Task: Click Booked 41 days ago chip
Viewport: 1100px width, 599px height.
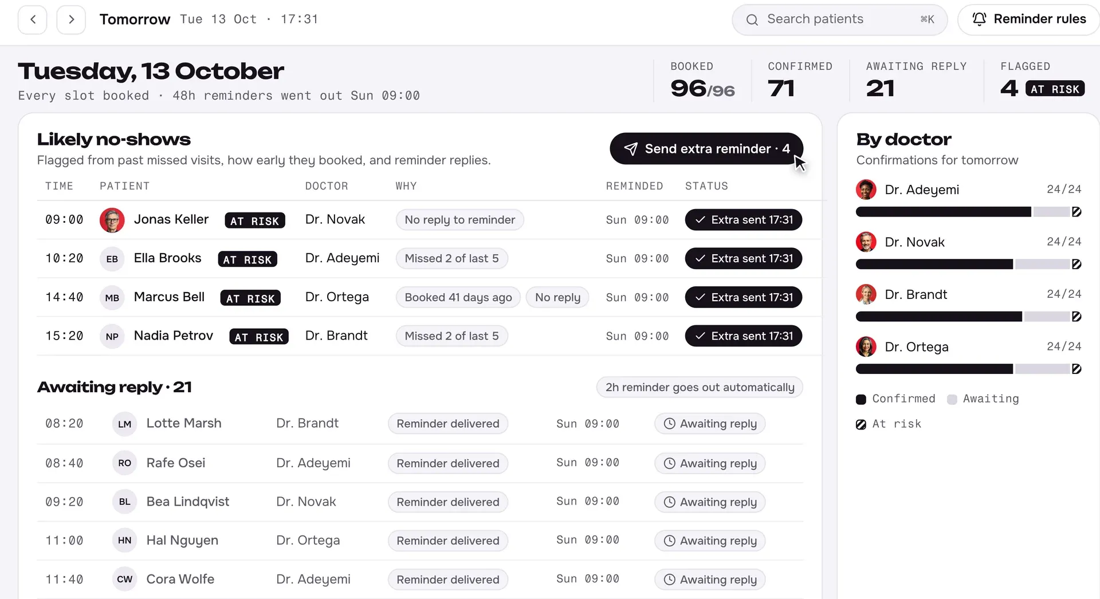Action: pyautogui.click(x=458, y=297)
